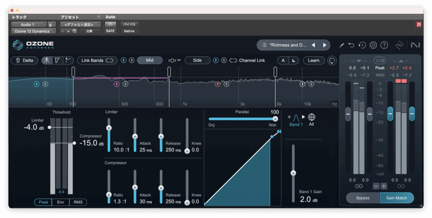Open the Audio 1 track dropdown
The width and height of the screenshot is (432, 218).
(29, 24)
